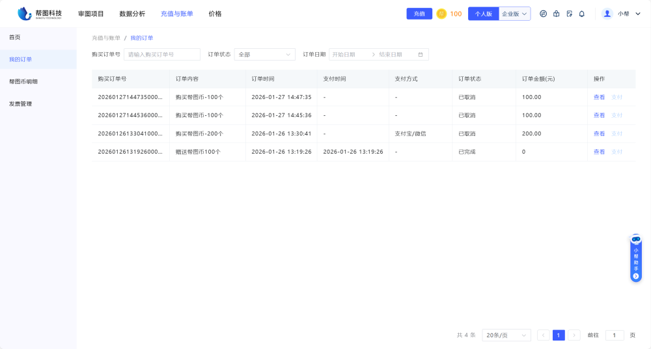Click the 帮图科技 logo
The height and width of the screenshot is (349, 651).
[40, 14]
